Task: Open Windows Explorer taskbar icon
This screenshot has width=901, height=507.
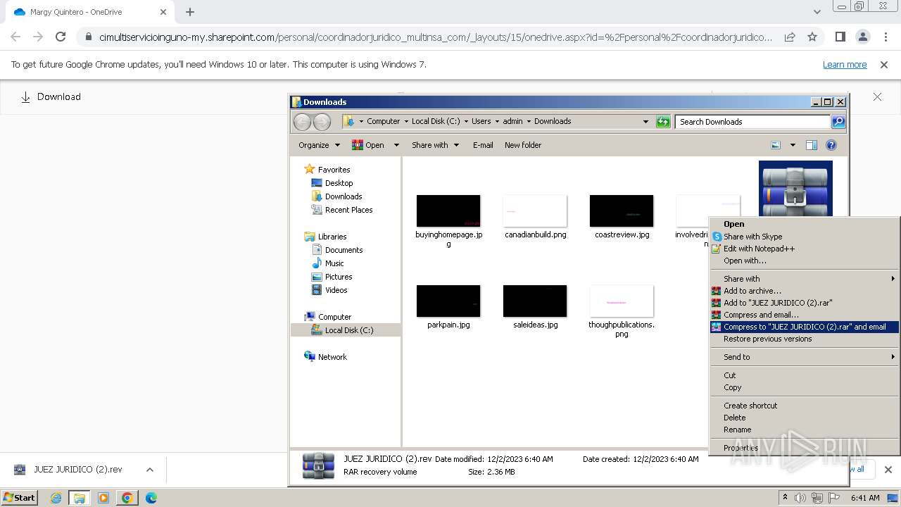Action: (80, 498)
